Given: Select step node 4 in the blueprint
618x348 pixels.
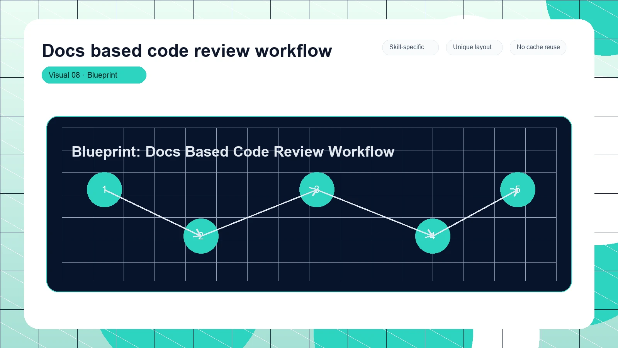Looking at the screenshot, I should click(x=433, y=236).
